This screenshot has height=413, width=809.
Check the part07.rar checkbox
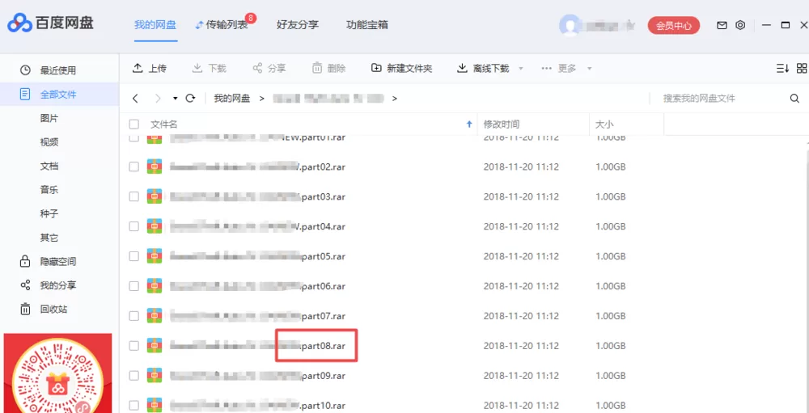[x=134, y=315]
